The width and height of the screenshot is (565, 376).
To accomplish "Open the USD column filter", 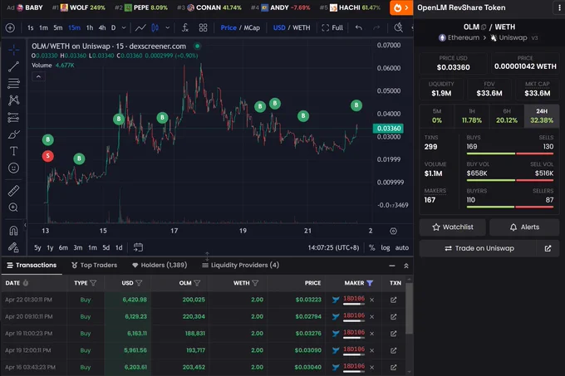I will [x=139, y=283].
